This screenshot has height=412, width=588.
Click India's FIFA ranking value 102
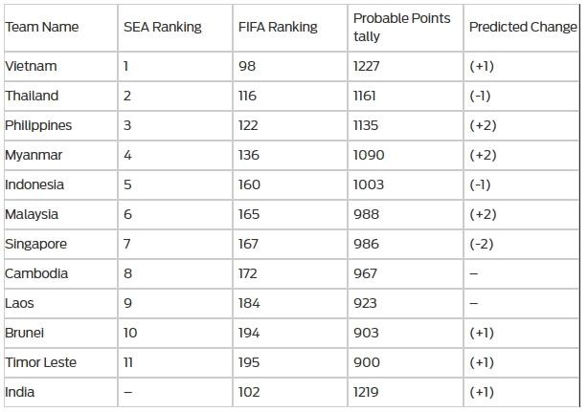point(249,392)
